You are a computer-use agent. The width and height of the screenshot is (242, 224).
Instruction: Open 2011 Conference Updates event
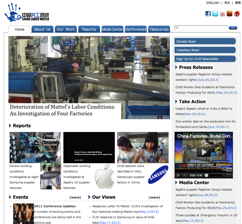click(x=55, y=206)
